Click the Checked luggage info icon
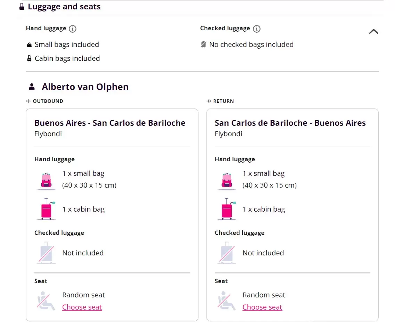Screen dimensions: 395x329 (x=257, y=29)
